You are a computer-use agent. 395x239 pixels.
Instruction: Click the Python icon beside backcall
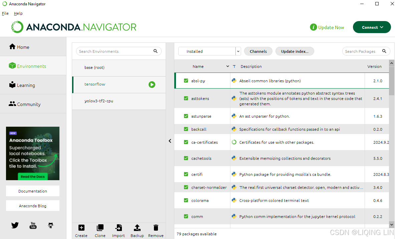point(234,129)
